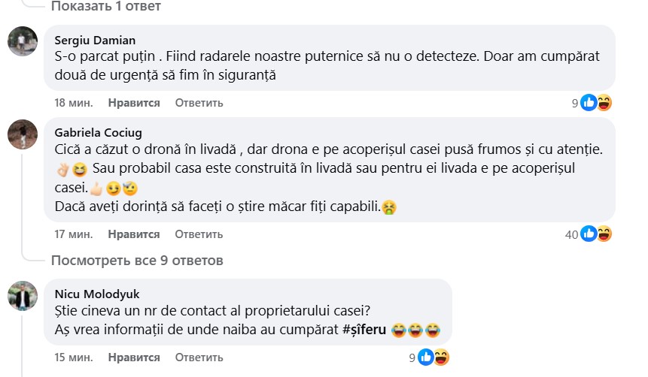Viewport: 648px width, 377px height.
Task: Click the reaction icons on Sergiu Damian's comment
Action: tap(595, 103)
